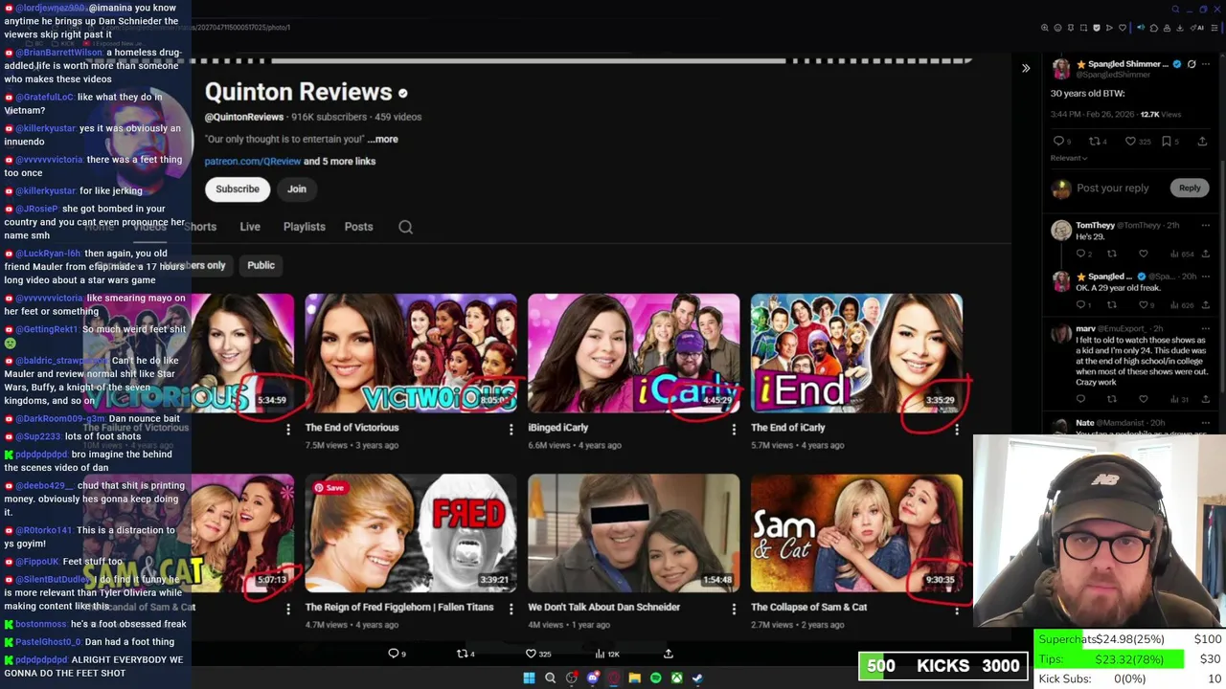Open the Relevant replies sort dropdown

click(x=1069, y=158)
